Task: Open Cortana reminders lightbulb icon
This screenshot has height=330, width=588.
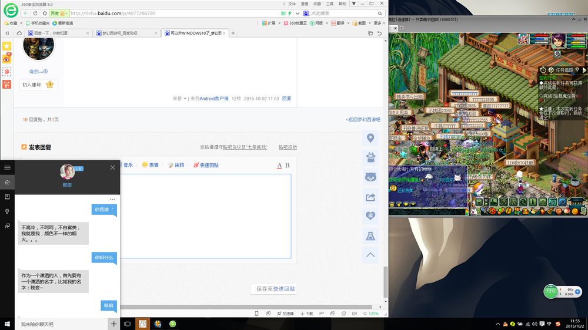Action: [7, 211]
